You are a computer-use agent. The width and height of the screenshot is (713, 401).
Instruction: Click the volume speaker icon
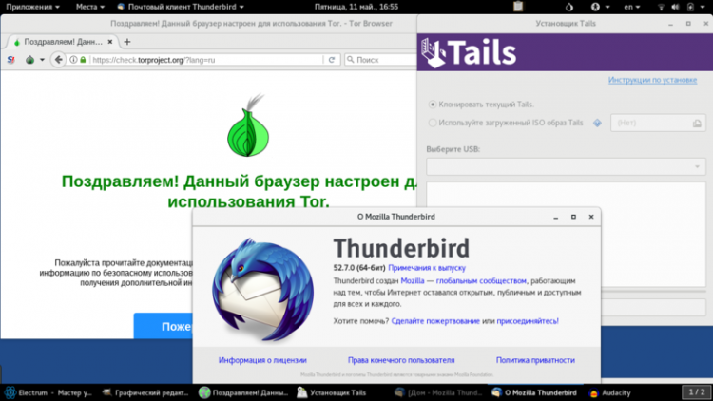675,7
